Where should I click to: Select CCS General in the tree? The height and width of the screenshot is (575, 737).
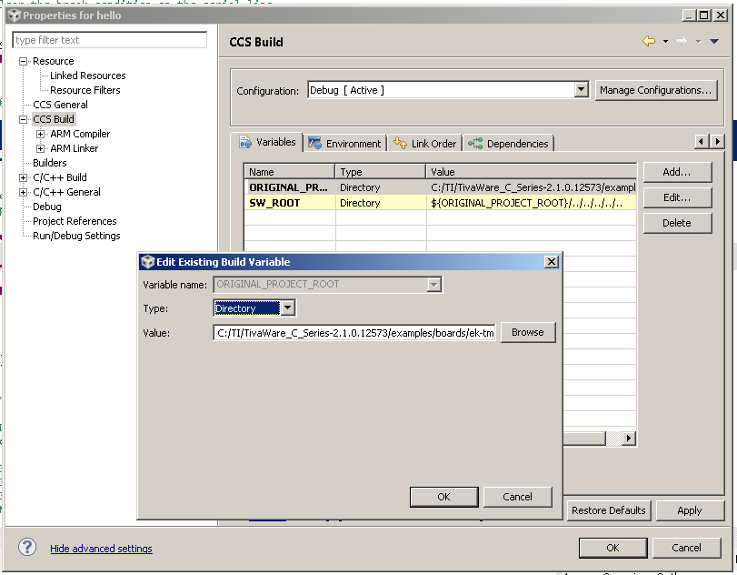[x=60, y=105]
